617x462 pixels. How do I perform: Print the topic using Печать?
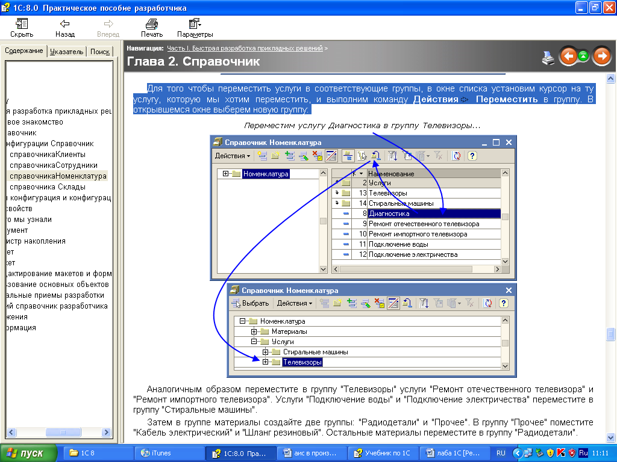(152, 28)
